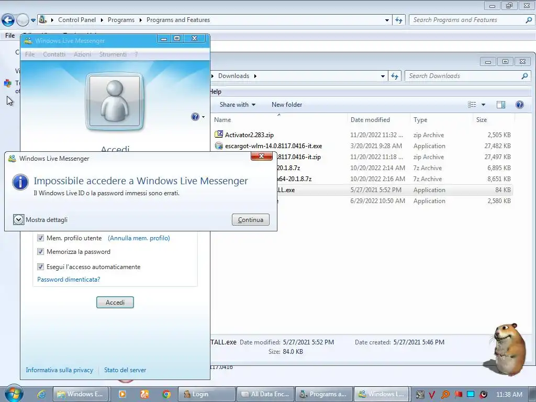Viewport: 536px width, 402px height.
Task: Click the Change your view icon
Action: pyautogui.click(x=472, y=105)
